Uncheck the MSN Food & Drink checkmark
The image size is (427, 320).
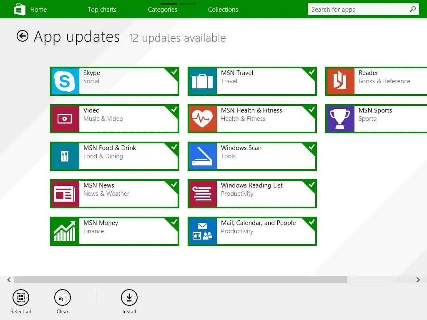(174, 147)
